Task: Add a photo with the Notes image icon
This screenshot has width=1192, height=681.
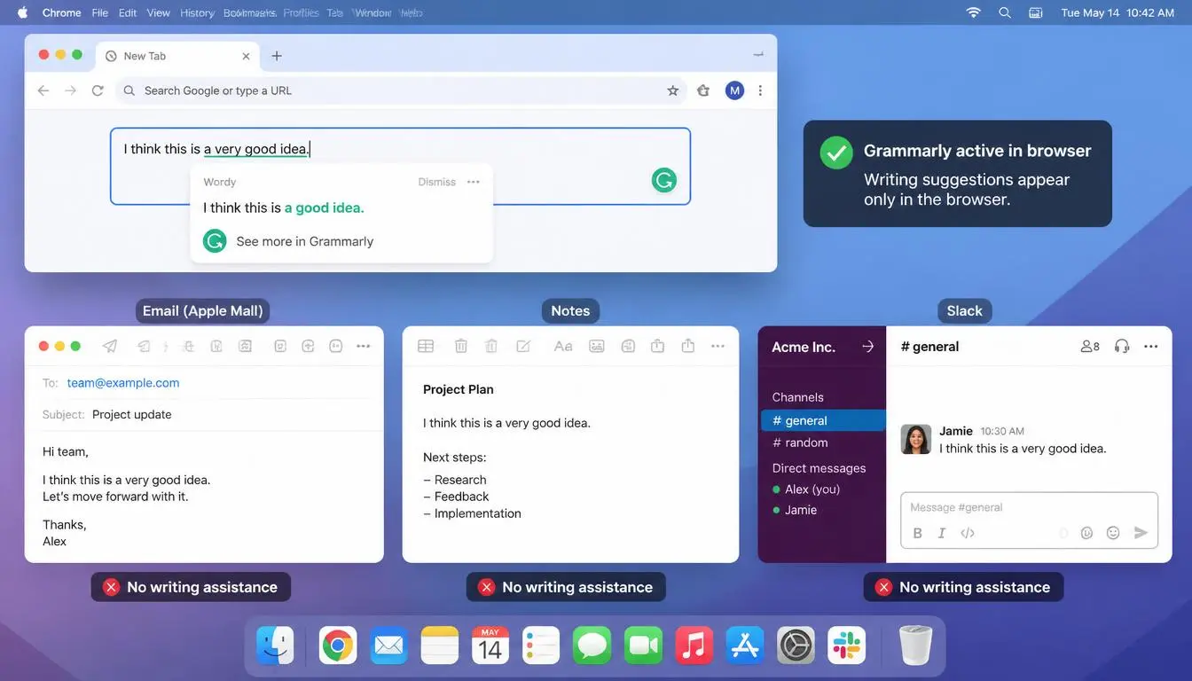Action: pos(597,346)
